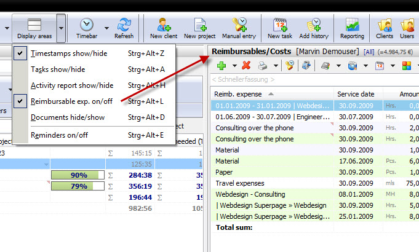Open the Manual entry icon

click(239, 25)
